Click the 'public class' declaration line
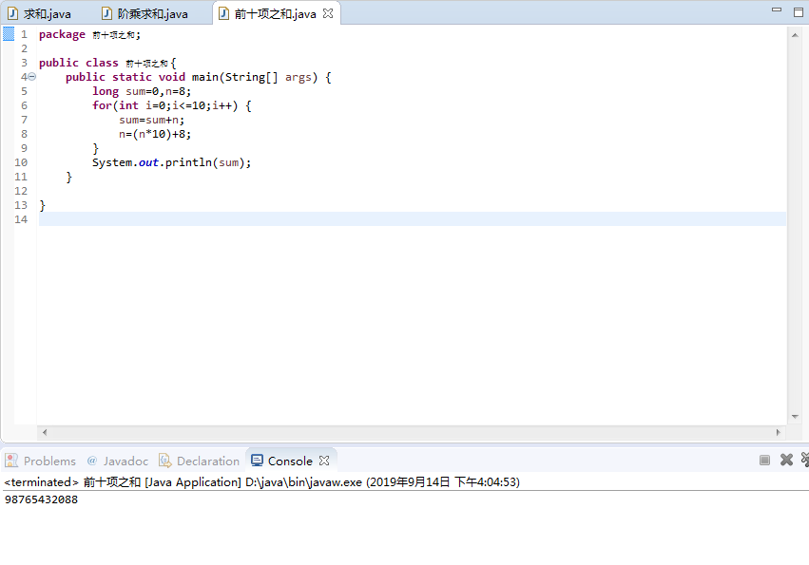Screen dimensions: 809x565 pyautogui.click(x=107, y=63)
